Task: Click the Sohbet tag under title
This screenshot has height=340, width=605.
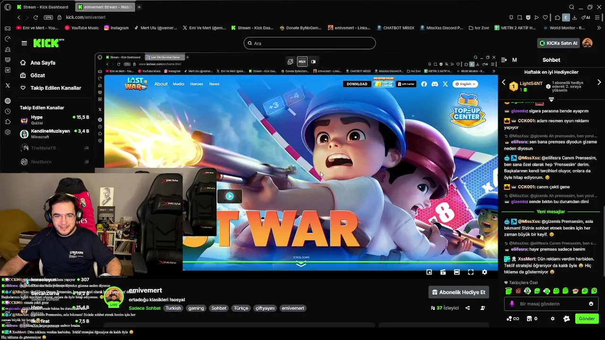Action: tap(219, 308)
